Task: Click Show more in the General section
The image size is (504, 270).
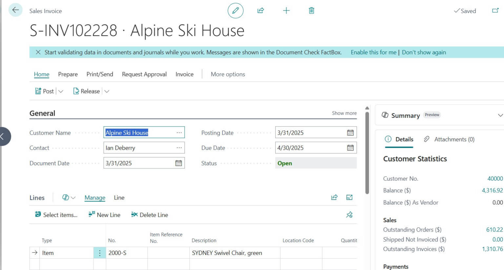Action: pos(344,113)
